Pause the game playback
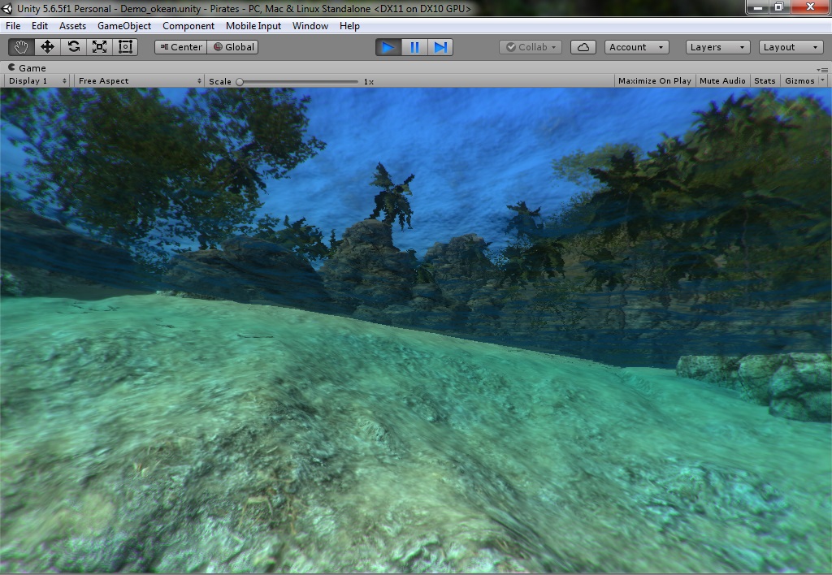The width and height of the screenshot is (832, 575). (414, 47)
